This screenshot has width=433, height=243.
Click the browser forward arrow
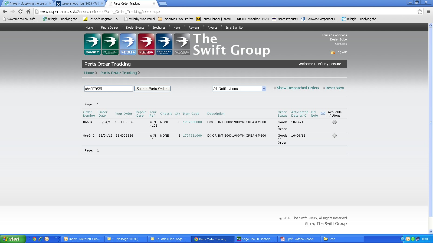(x=12, y=11)
